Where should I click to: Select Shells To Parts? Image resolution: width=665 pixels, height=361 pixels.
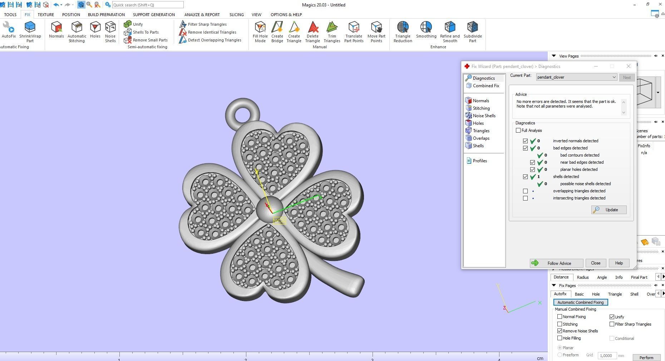click(x=142, y=32)
